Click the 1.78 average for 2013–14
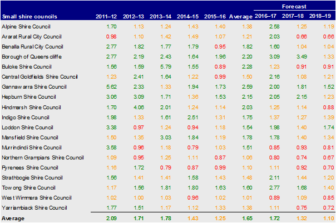336x223 pixels. pyautogui.click(x=166, y=219)
